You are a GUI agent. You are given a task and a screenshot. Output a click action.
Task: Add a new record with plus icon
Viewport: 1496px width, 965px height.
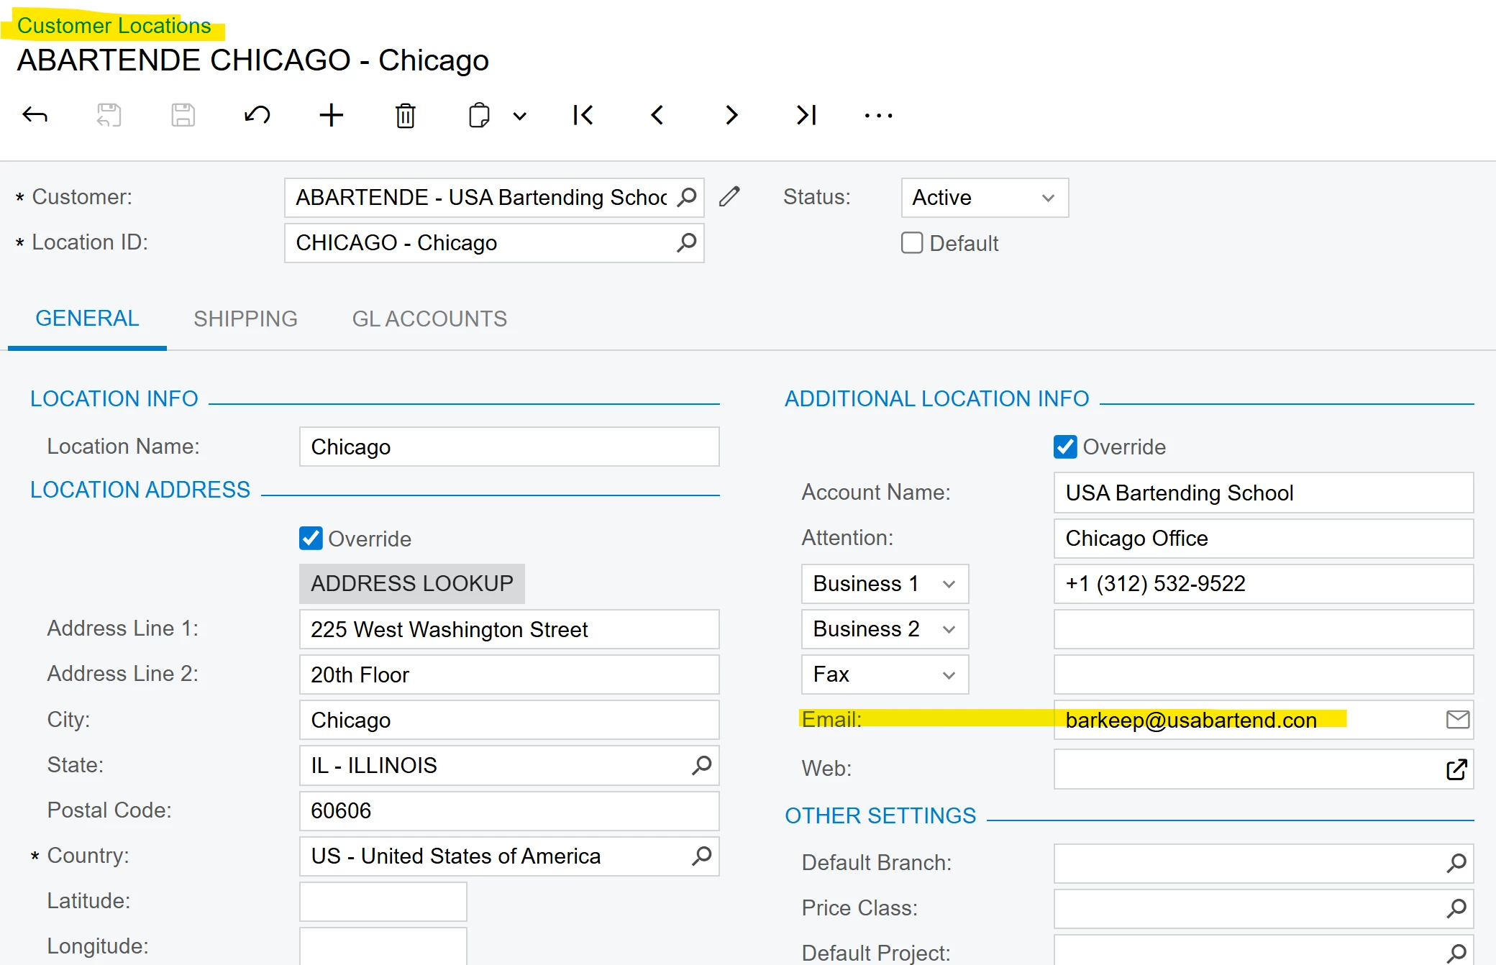[331, 115]
